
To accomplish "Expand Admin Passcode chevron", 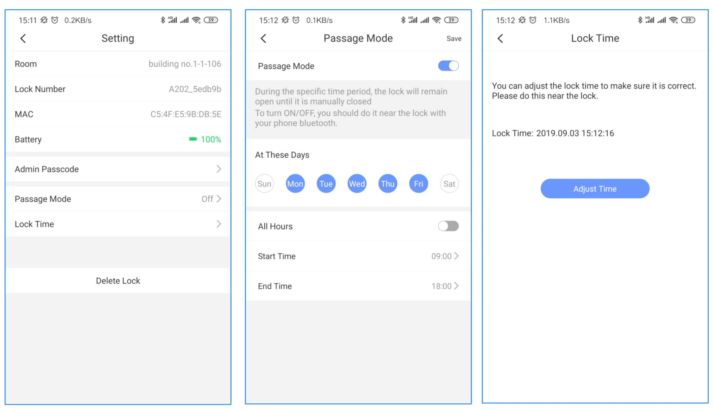I will click(219, 169).
